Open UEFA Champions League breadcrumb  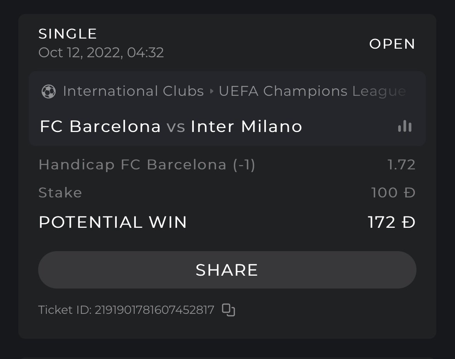tap(312, 91)
